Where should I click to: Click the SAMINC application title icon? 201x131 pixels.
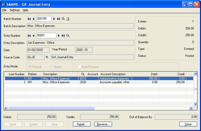pyautogui.click(x=3, y=4)
